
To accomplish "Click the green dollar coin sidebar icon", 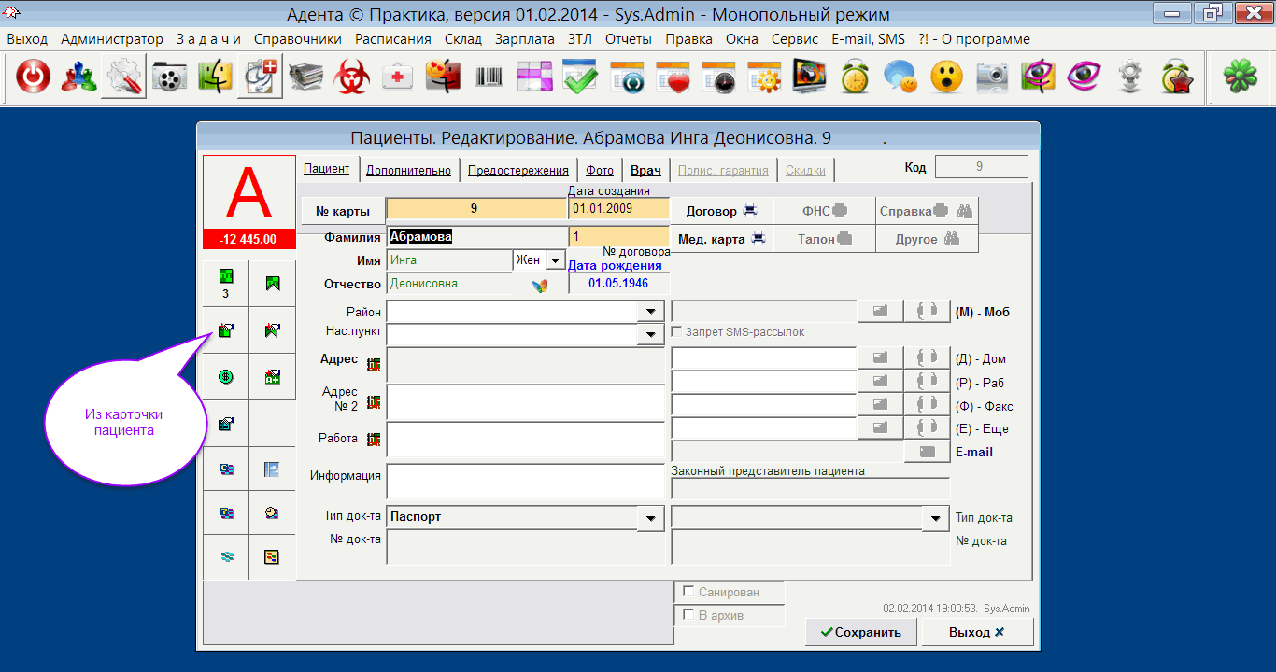I will [x=226, y=377].
